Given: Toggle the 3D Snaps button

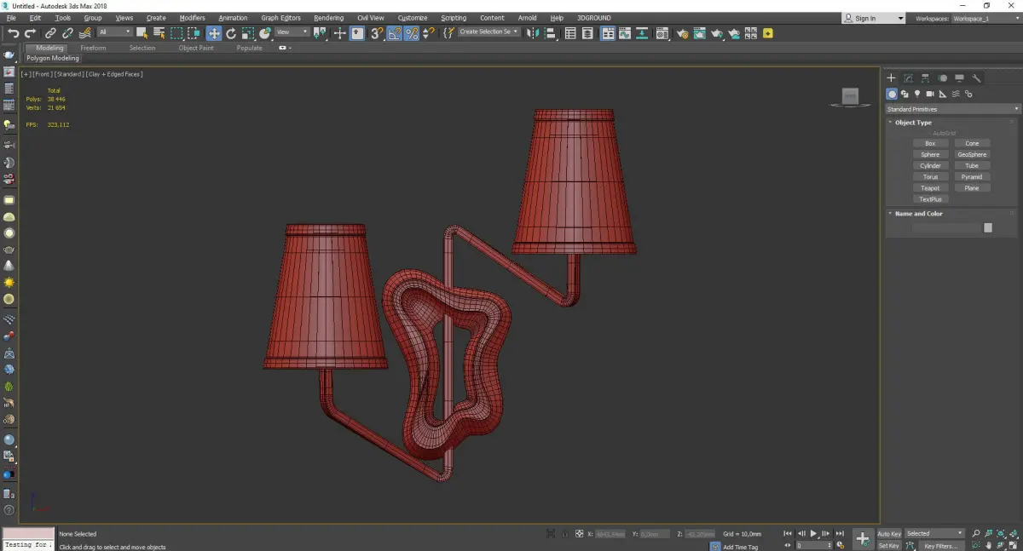Looking at the screenshot, I should coord(376,33).
